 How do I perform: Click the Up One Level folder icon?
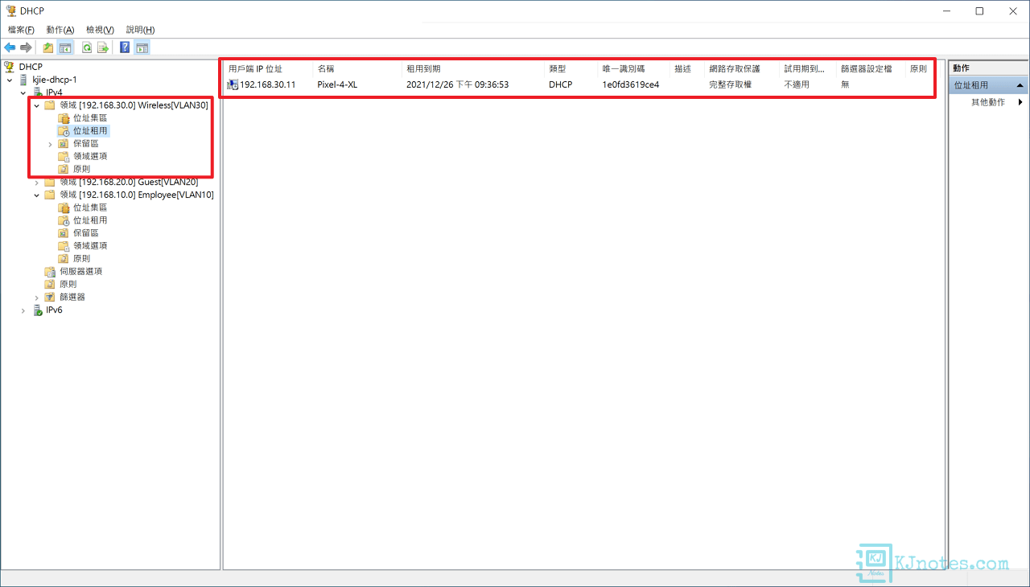[x=48, y=47]
